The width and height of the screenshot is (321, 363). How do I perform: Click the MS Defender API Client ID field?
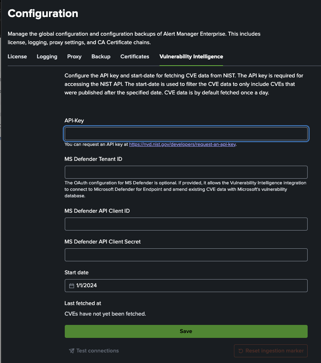[x=186, y=224]
